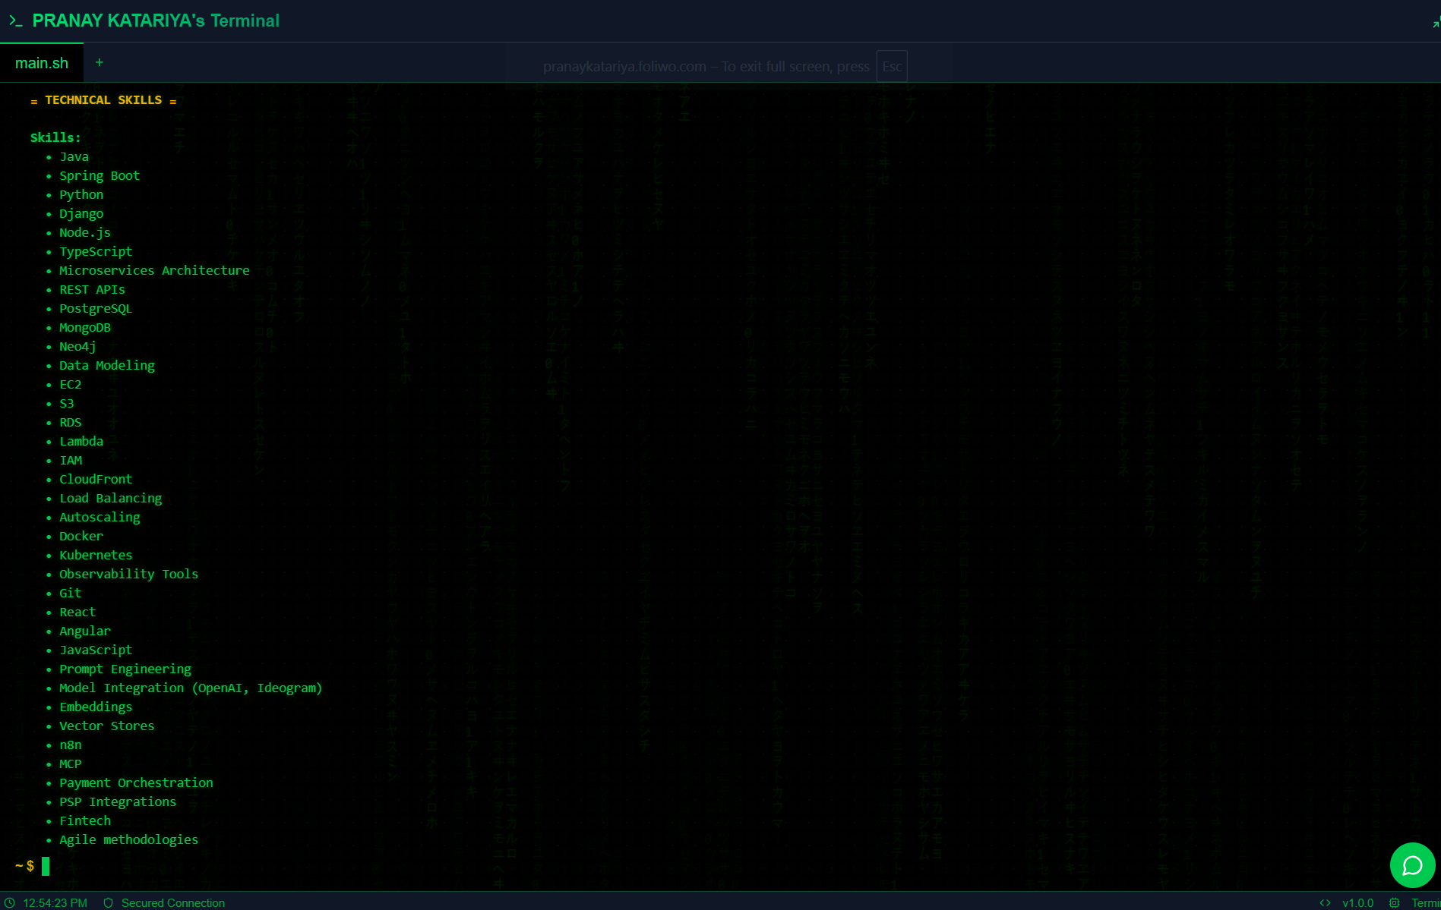Screen dimensions: 1441x910
Task: Click the terminal prompt icon in header
Action: click(x=16, y=21)
